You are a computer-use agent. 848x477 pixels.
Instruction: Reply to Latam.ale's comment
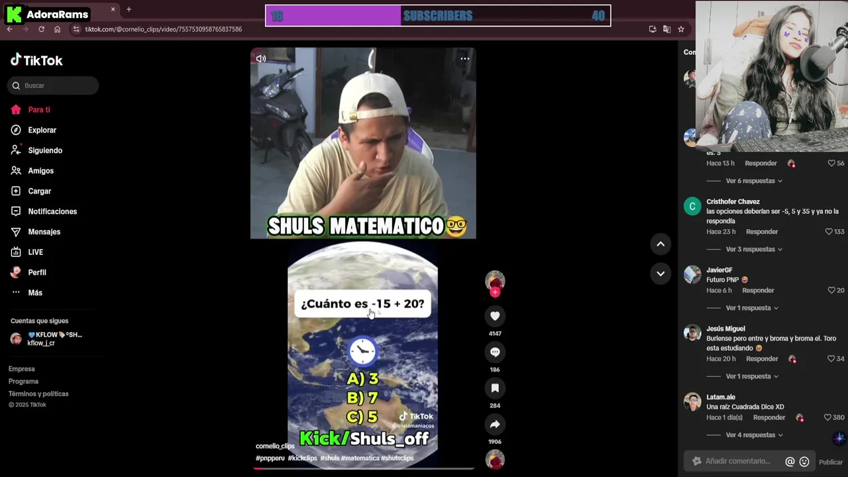coord(769,417)
